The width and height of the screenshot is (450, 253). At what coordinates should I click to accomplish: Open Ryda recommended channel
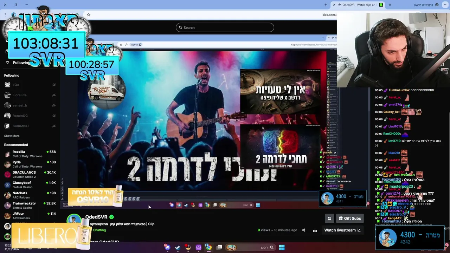[30, 164]
